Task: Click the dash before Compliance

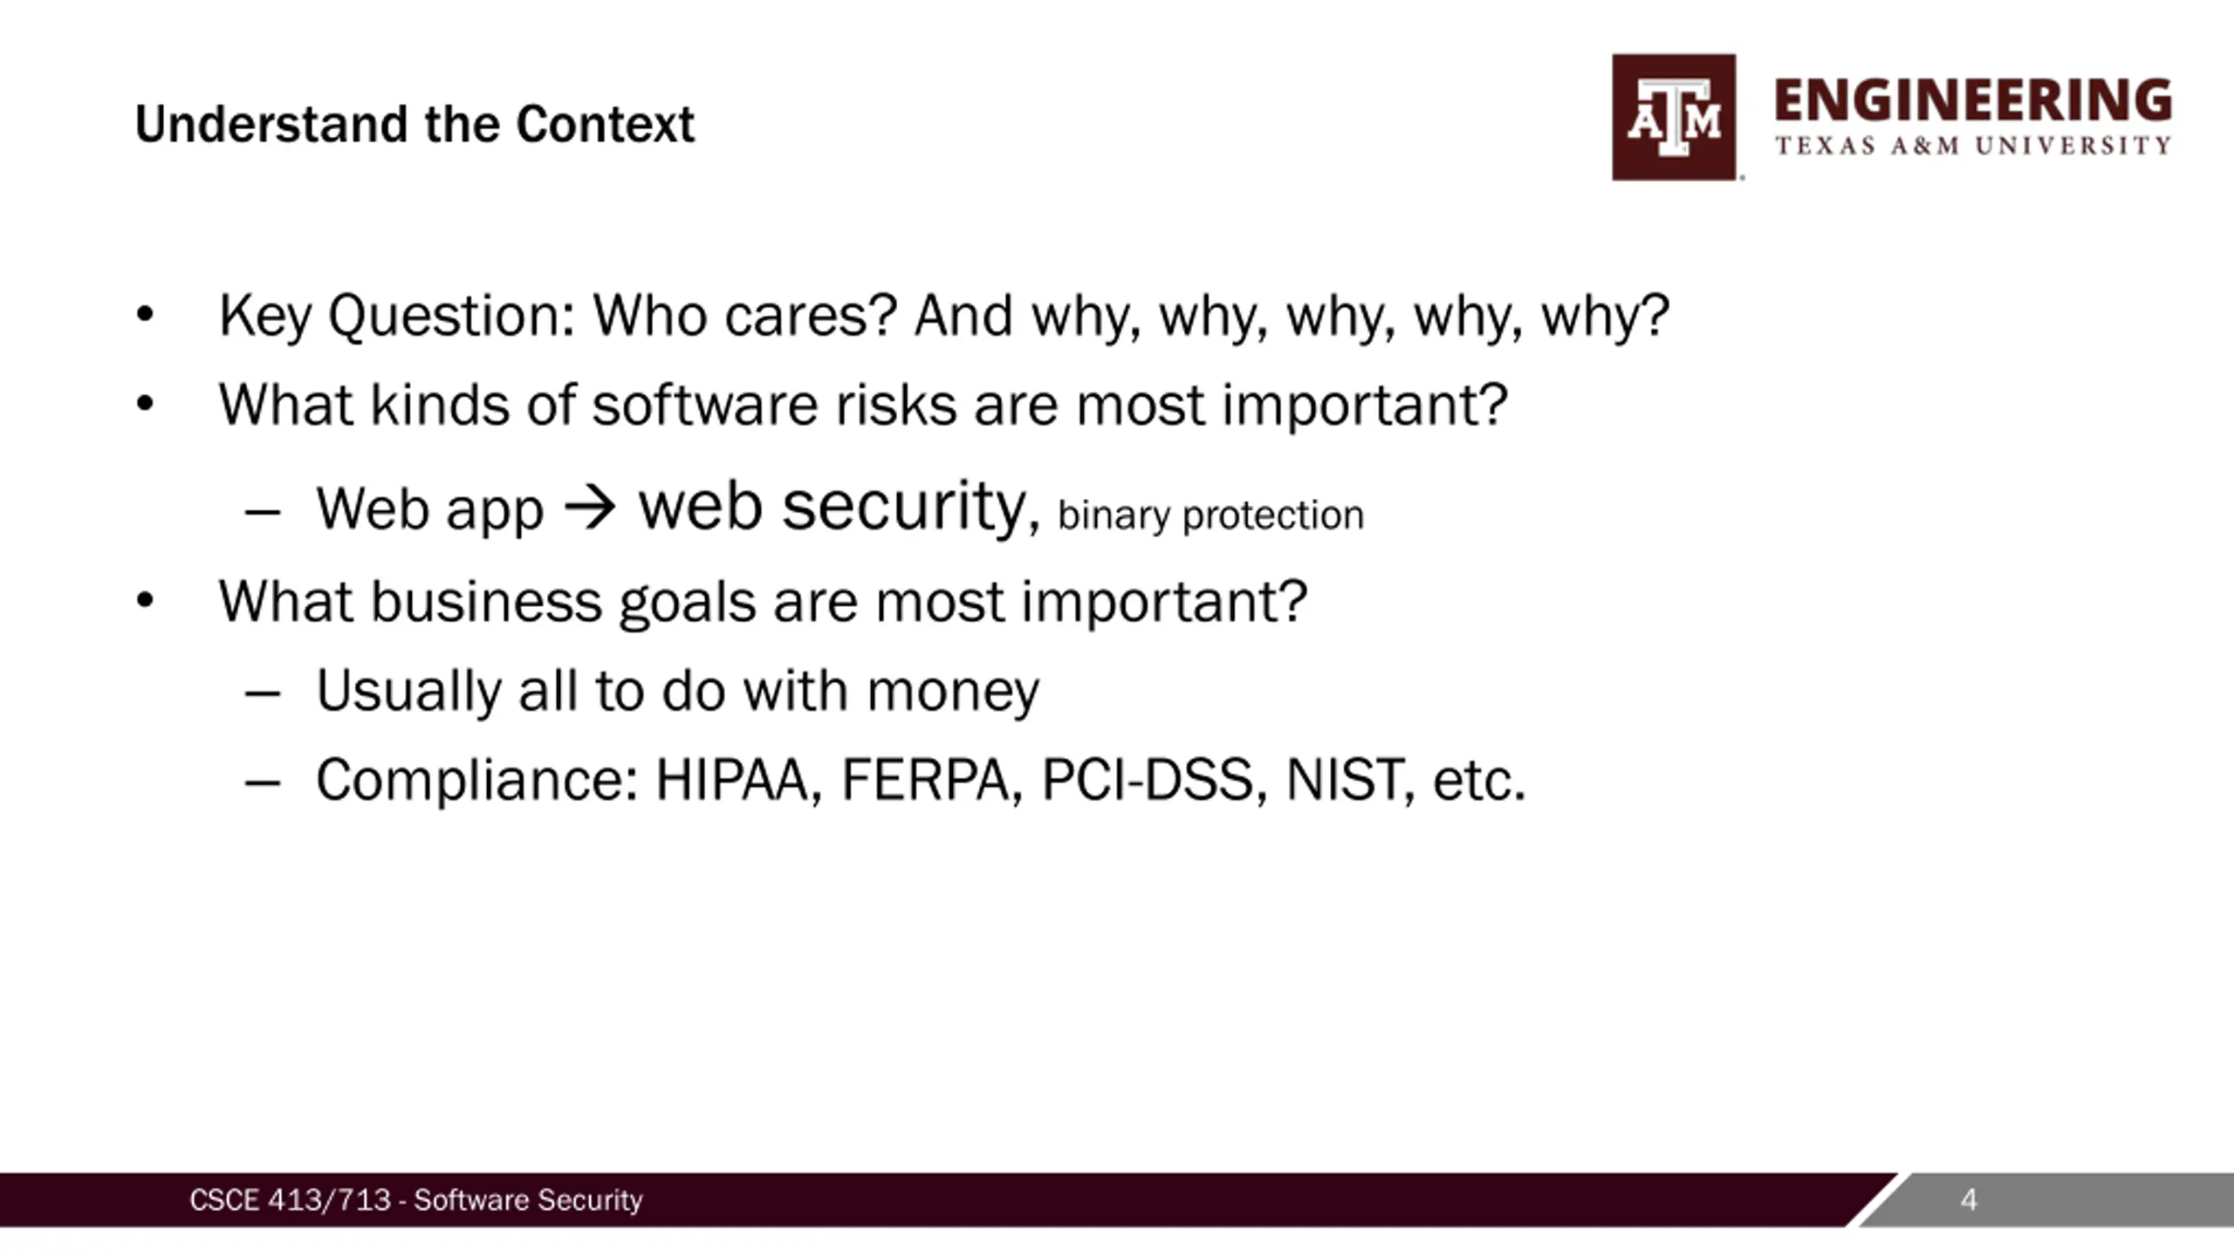Action: (263, 783)
